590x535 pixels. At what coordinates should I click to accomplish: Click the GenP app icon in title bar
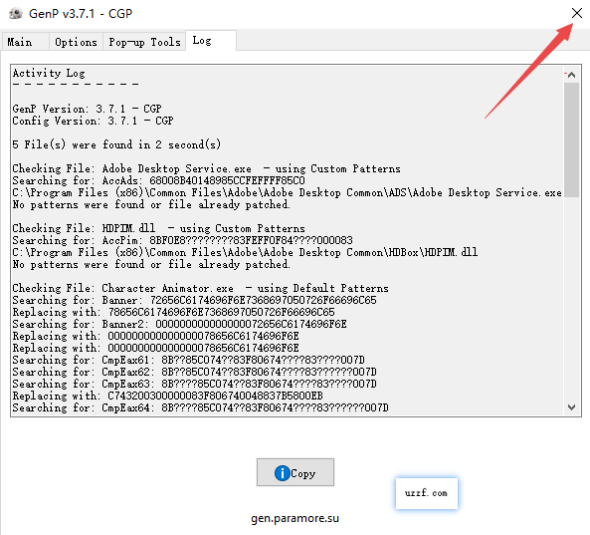coord(16,14)
